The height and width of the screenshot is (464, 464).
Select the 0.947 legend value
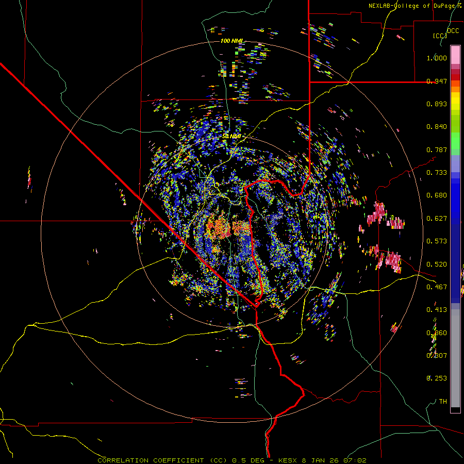pyautogui.click(x=437, y=81)
